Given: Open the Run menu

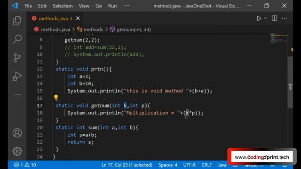Looking at the screenshot, I should click(112, 6).
